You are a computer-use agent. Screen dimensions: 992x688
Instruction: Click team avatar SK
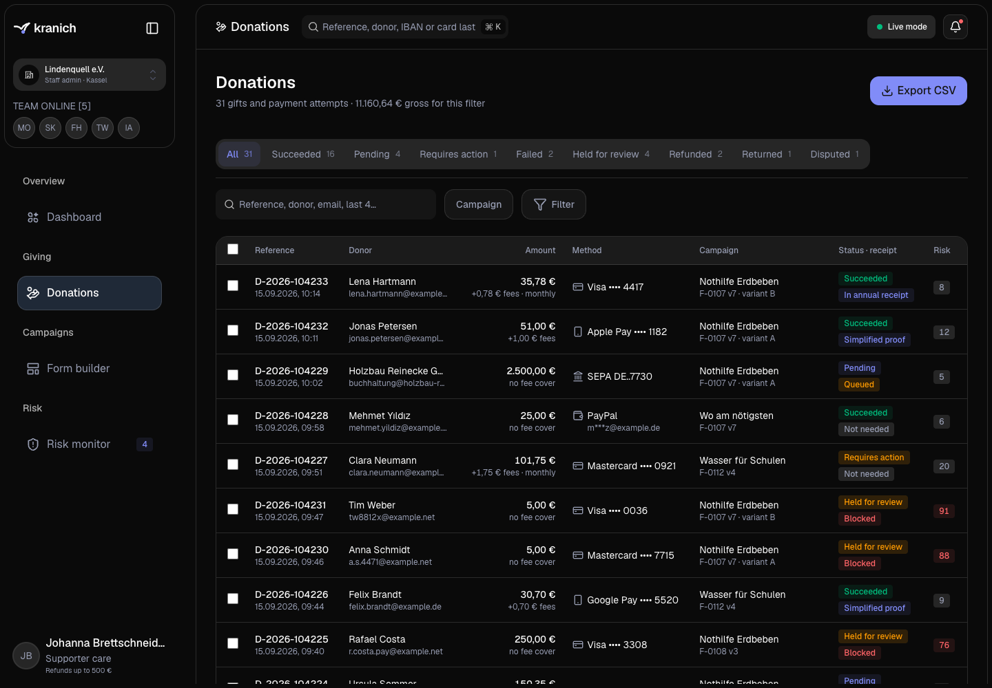pyautogui.click(x=50, y=128)
